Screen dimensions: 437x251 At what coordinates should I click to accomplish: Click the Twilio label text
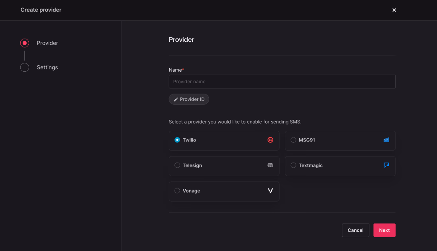(189, 140)
